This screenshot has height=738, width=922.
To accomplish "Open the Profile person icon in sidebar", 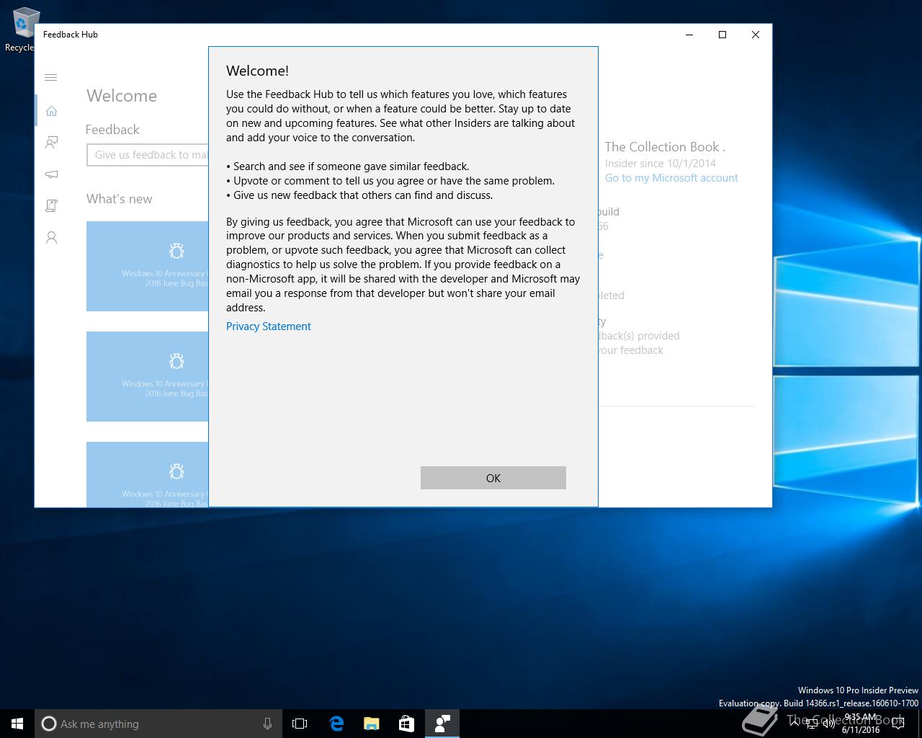I will point(51,238).
